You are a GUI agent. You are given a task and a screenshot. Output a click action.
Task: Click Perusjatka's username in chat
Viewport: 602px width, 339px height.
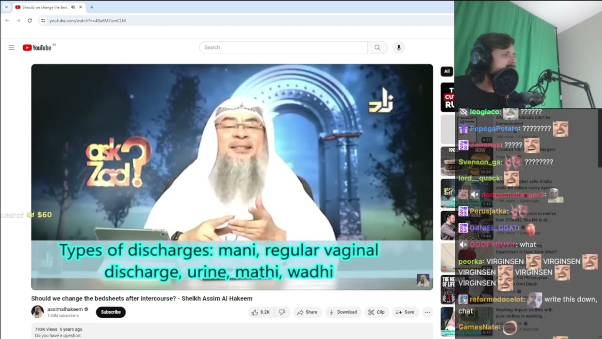point(489,211)
